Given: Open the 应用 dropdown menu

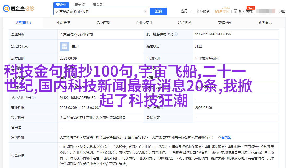Looking at the screenshot, I should pos(186,11).
